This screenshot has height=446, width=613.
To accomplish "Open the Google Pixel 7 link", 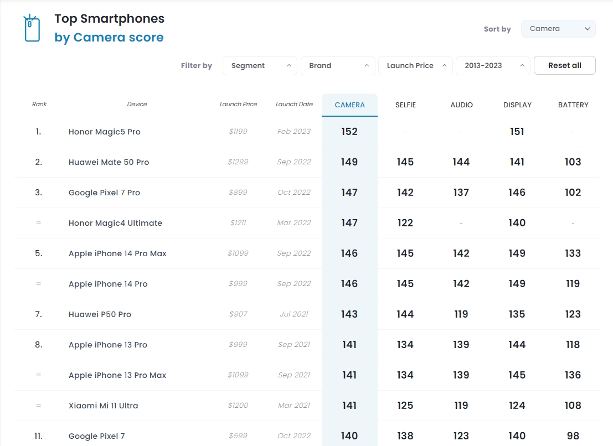I will [x=96, y=436].
